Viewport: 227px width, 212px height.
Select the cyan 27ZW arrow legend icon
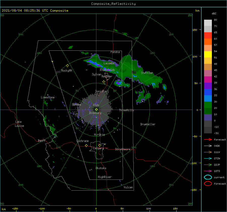[x=208, y=159]
